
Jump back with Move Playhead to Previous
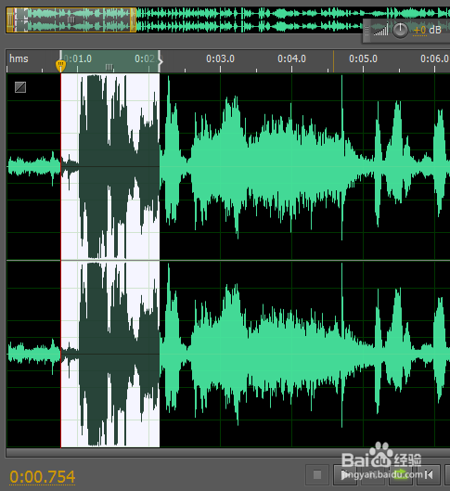click(x=429, y=474)
